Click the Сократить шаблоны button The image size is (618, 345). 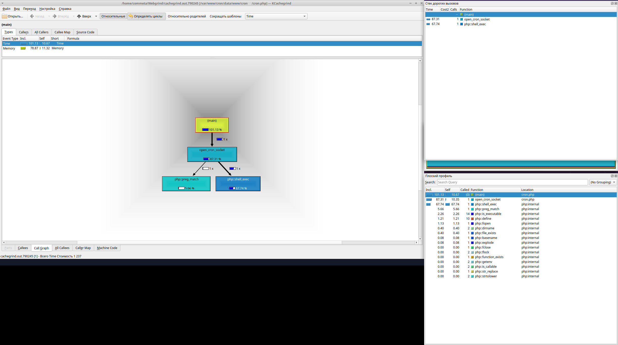click(x=225, y=16)
